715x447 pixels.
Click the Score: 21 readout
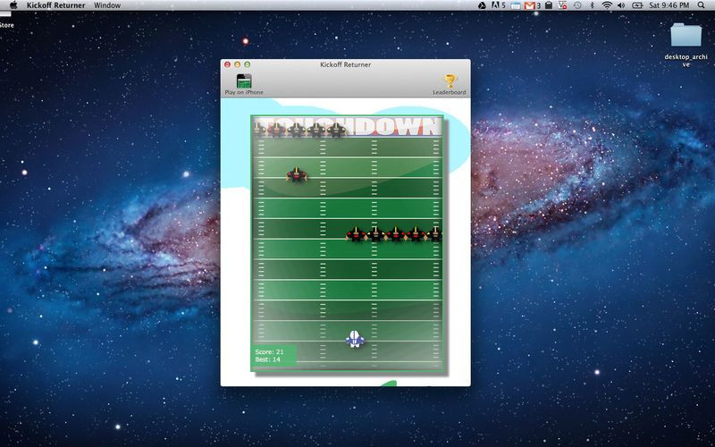point(269,351)
